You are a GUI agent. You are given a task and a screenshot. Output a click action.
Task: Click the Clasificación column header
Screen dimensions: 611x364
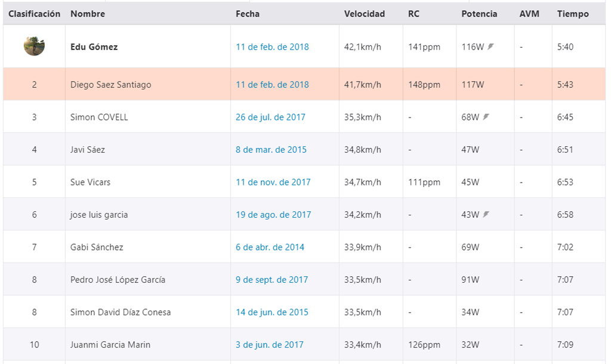(34, 14)
